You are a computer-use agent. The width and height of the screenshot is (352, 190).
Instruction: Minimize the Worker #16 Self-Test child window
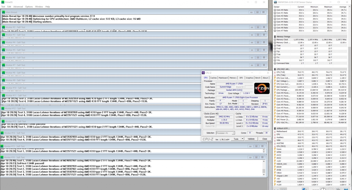(251, 157)
